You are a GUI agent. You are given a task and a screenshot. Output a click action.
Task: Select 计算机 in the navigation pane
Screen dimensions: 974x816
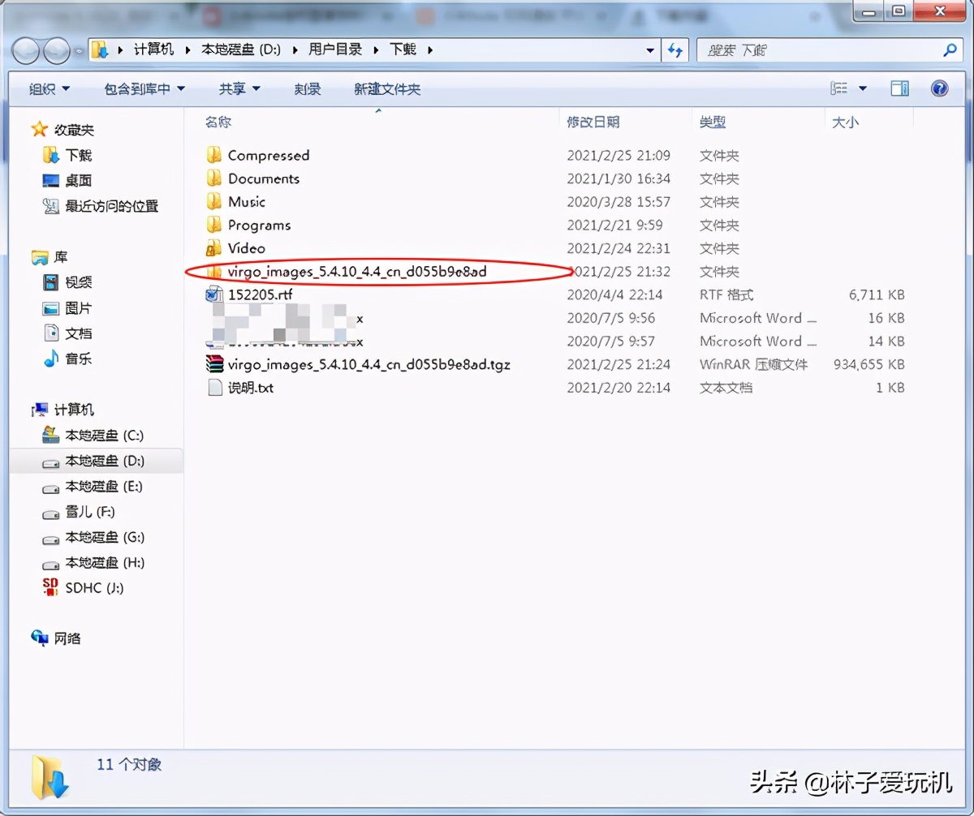(73, 410)
